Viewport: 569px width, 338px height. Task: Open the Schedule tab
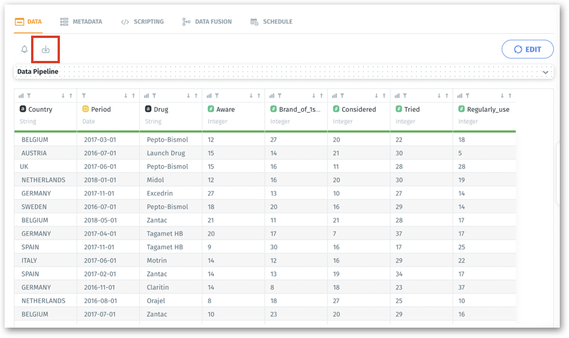pos(271,22)
